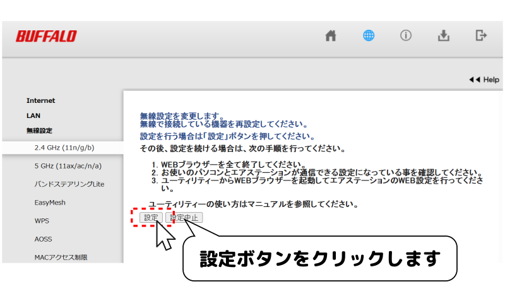Screen dimensions: 505x284
Task: Open バンドステアリングLite page
Action: (69, 184)
